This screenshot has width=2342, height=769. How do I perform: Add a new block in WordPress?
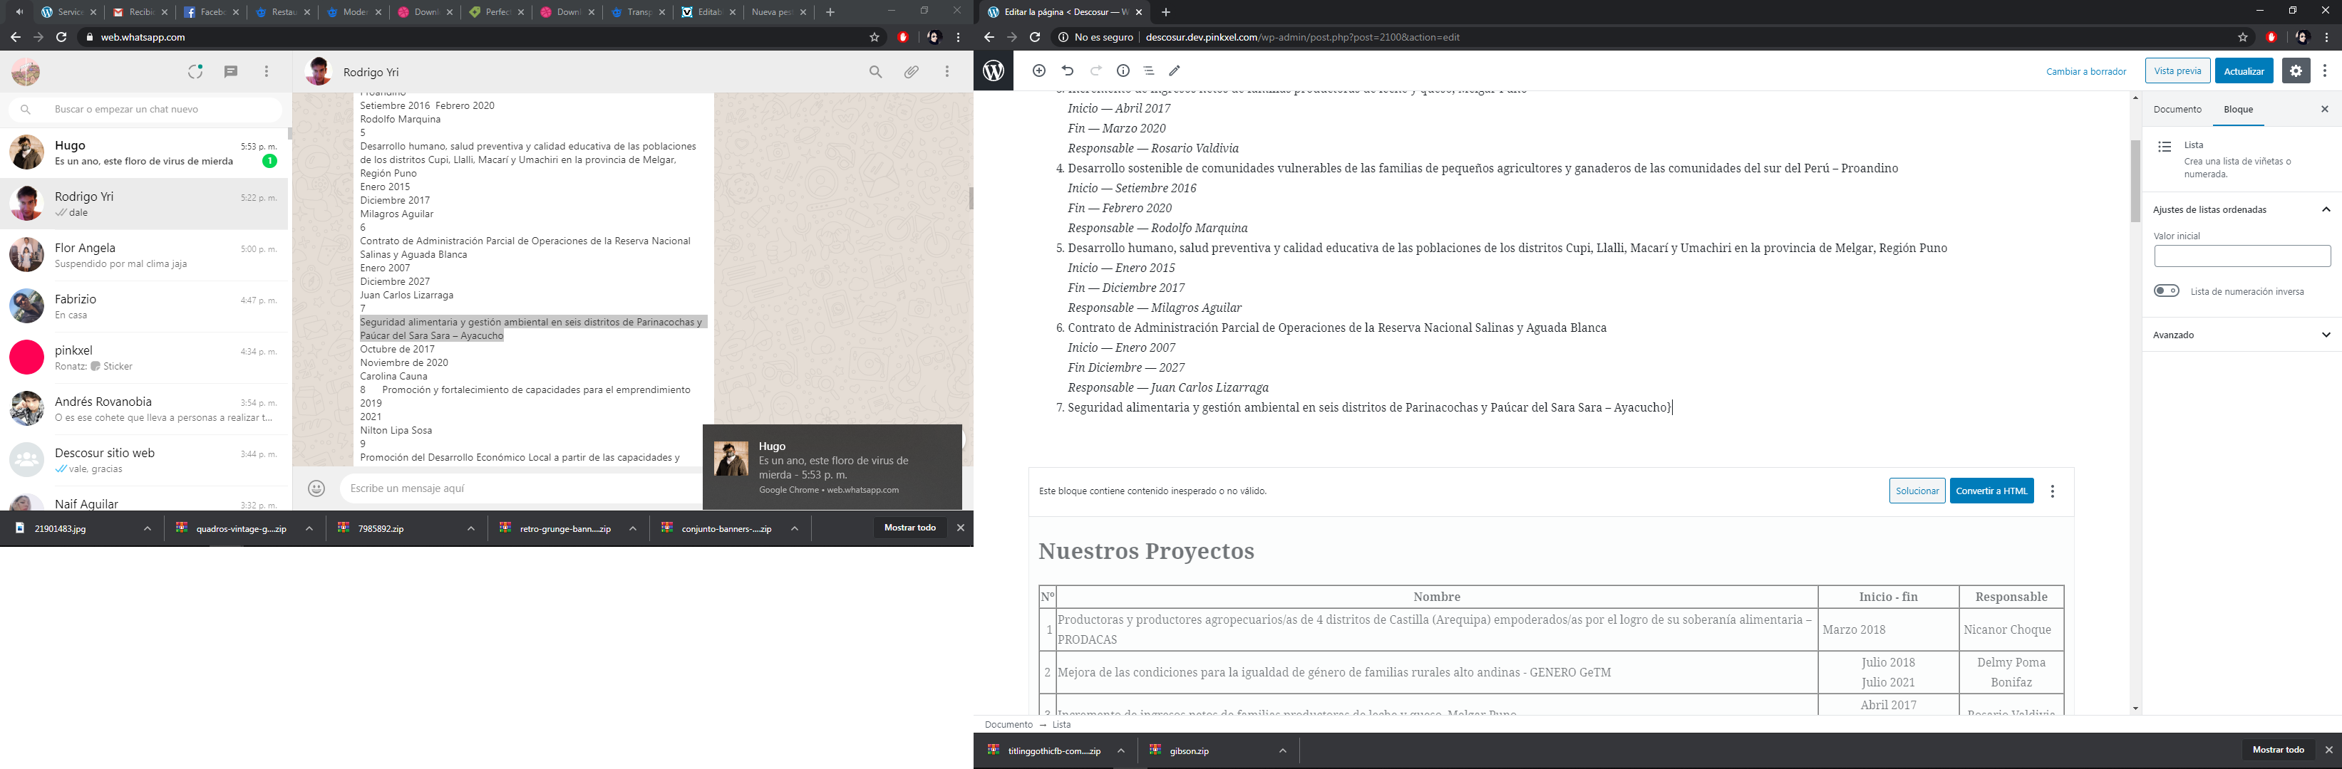1039,70
